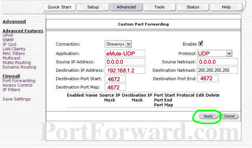Click the Application field with eMule-UDP

(x=125, y=54)
